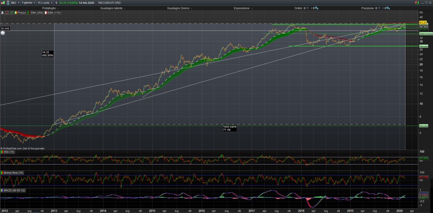Open the 15 k unità dropdown
This screenshot has width=433, height=213.
[46, 3]
